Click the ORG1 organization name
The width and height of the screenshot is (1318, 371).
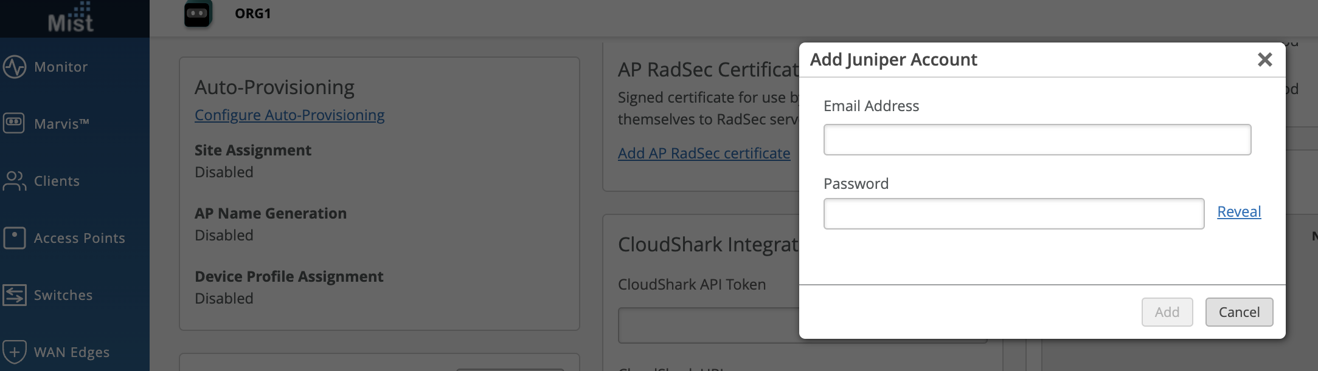tap(253, 13)
